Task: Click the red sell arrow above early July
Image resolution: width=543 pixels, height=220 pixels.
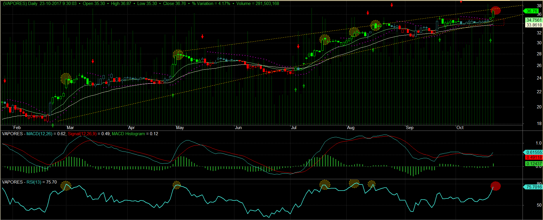Action: pyautogui.click(x=298, y=47)
